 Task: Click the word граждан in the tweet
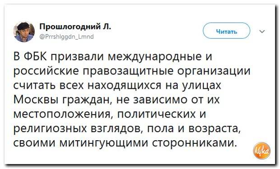[x=88, y=100]
